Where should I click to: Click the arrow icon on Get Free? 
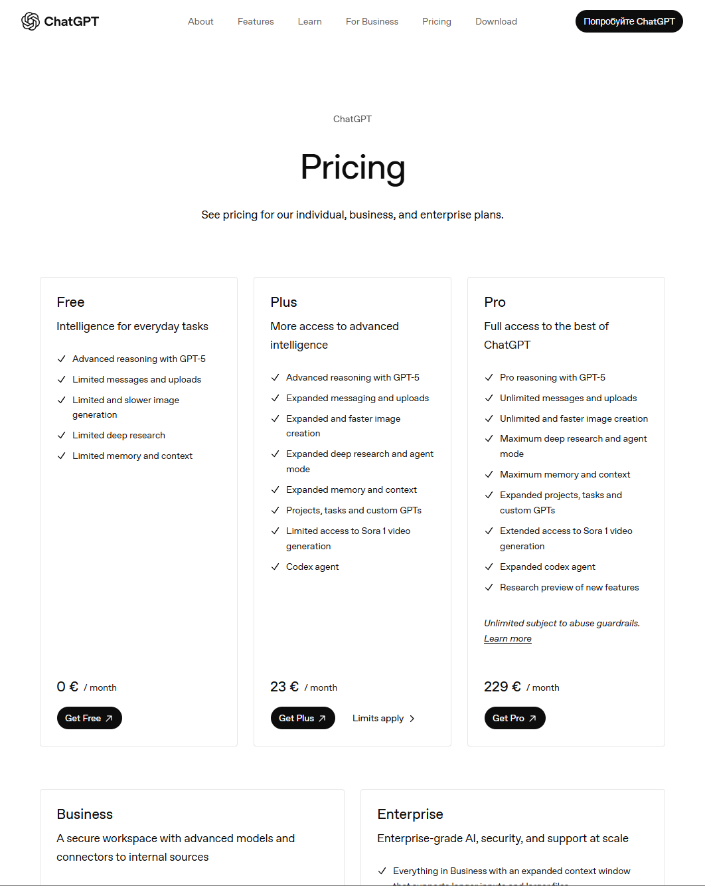(x=110, y=719)
